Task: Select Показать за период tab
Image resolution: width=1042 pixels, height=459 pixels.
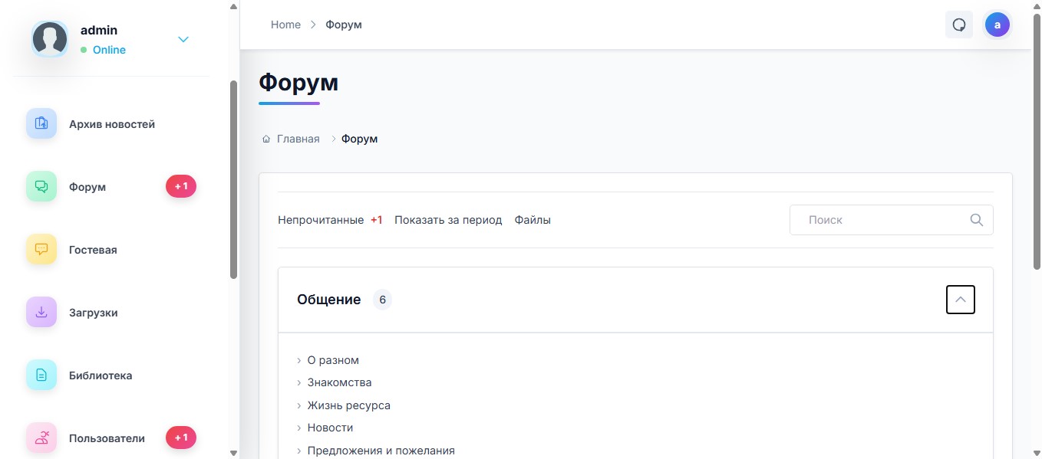Action: pyautogui.click(x=448, y=220)
